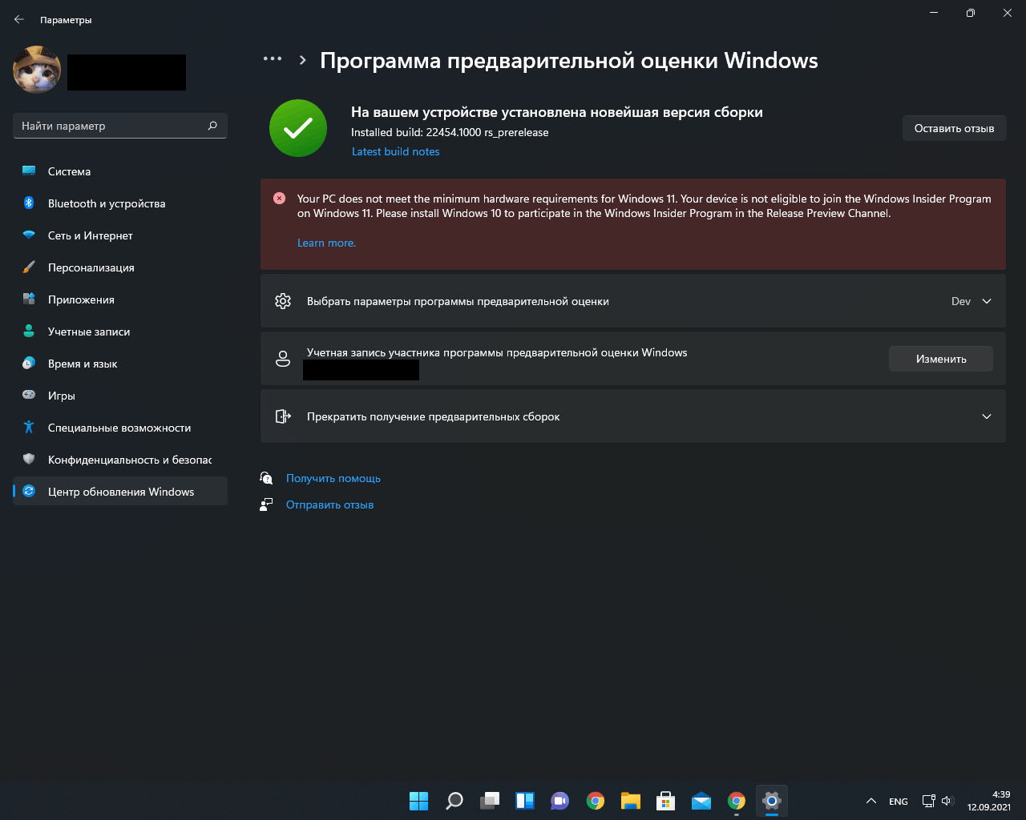Open the Latest build notes link
1026x820 pixels.
tap(396, 151)
